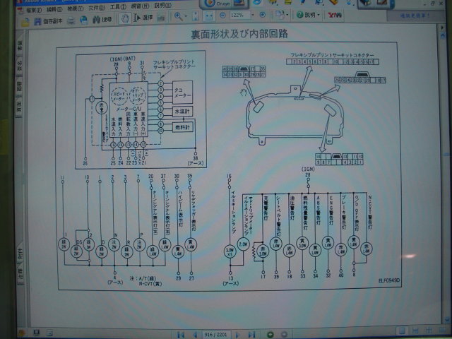Image resolution: width=452 pixels, height=339 pixels.
Task: Open the zoom percentage dropdown arrow
Action: (253, 15)
